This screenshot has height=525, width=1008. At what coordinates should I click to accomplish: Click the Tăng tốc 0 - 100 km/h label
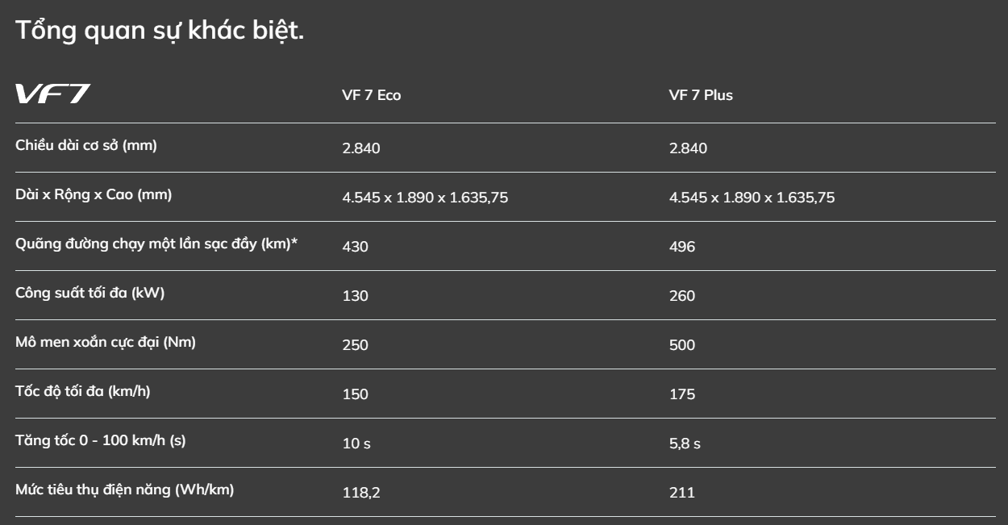[x=101, y=440]
